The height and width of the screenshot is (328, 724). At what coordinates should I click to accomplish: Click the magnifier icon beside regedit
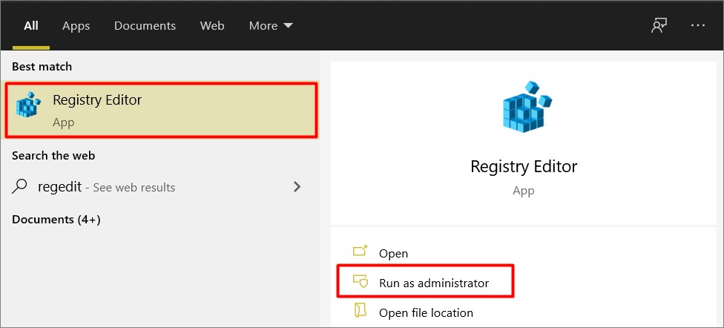pyautogui.click(x=19, y=187)
